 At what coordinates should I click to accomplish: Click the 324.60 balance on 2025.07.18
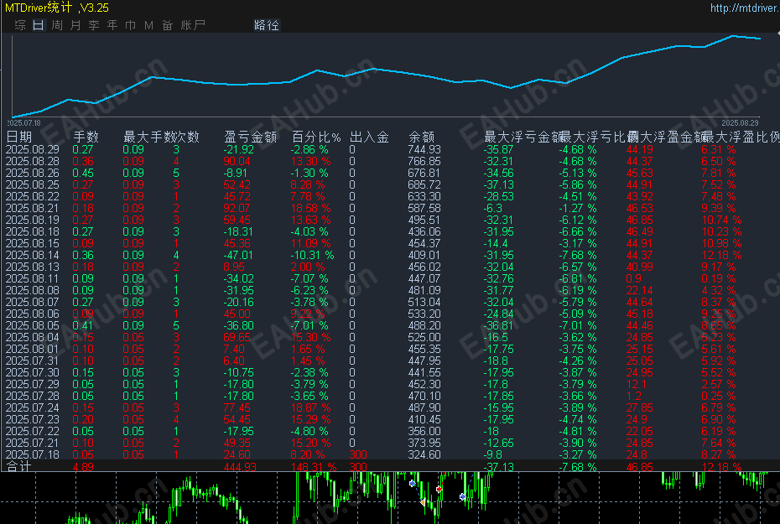(x=424, y=455)
